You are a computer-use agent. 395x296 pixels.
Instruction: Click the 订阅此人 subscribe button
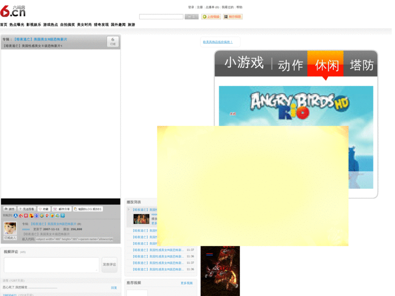pos(10,238)
